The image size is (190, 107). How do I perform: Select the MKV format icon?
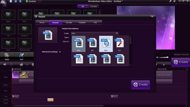tap(79, 59)
